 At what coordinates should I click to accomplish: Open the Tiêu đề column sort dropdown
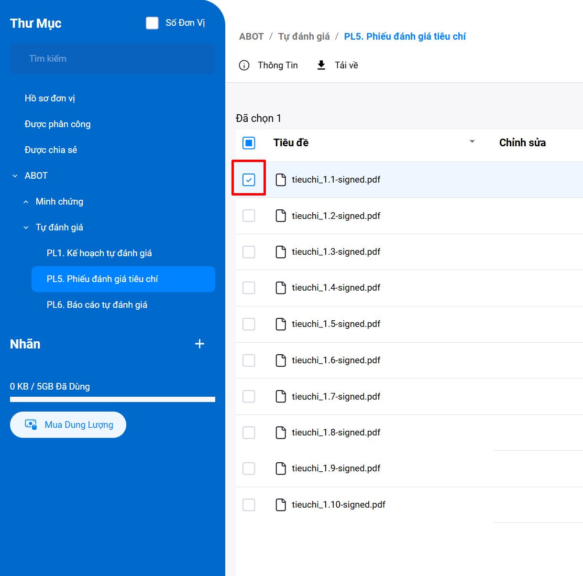[472, 142]
